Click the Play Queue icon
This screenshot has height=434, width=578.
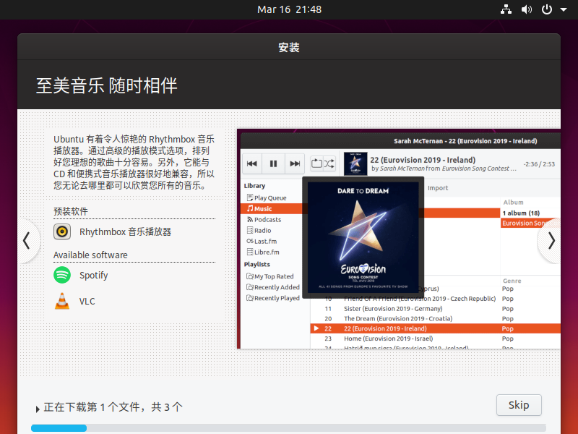pyautogui.click(x=250, y=197)
